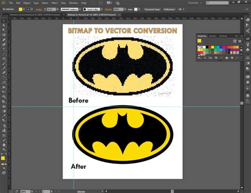The width and height of the screenshot is (251, 193).
Task: Switch to the first document tab
Action: click(34, 15)
